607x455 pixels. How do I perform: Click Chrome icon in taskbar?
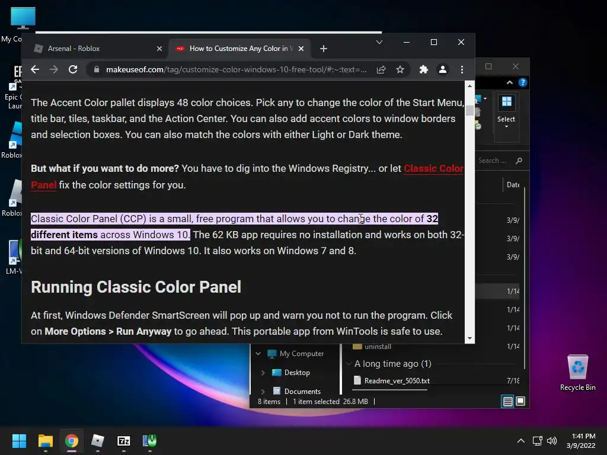pos(71,441)
